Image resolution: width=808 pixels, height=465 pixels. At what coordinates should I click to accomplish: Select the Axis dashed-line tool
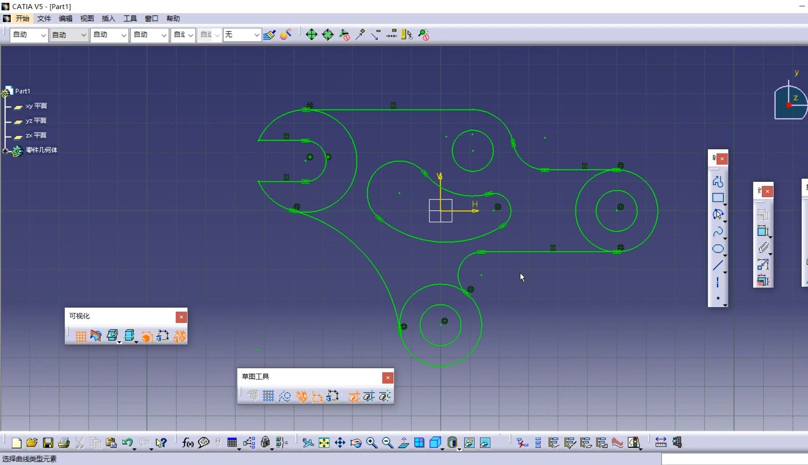pos(718,283)
